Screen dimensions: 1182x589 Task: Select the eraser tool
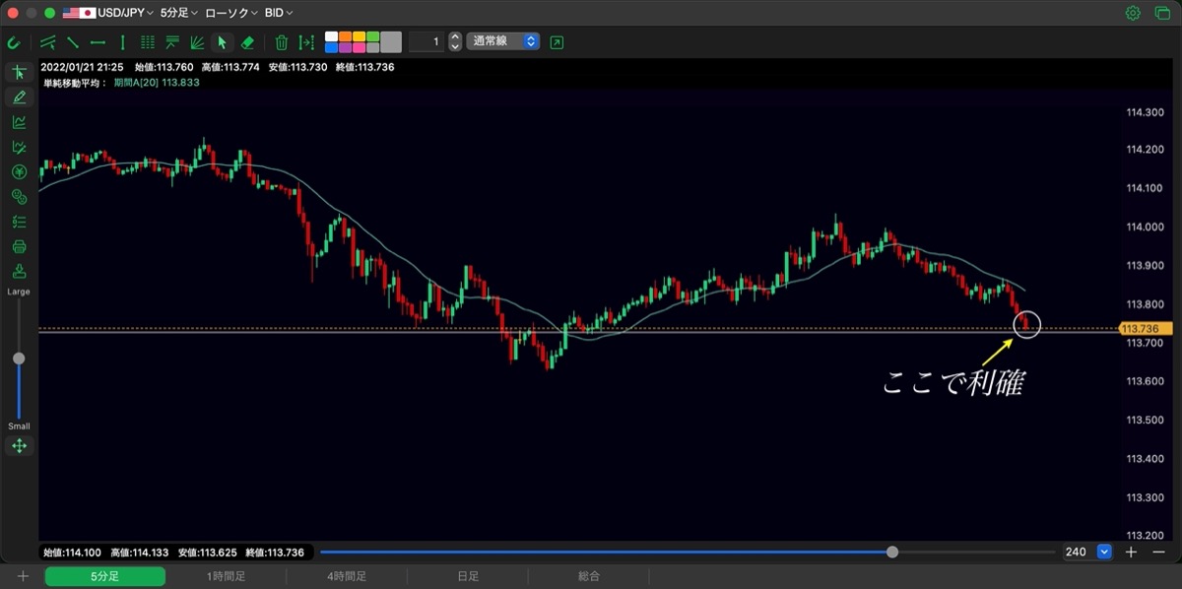click(x=248, y=42)
